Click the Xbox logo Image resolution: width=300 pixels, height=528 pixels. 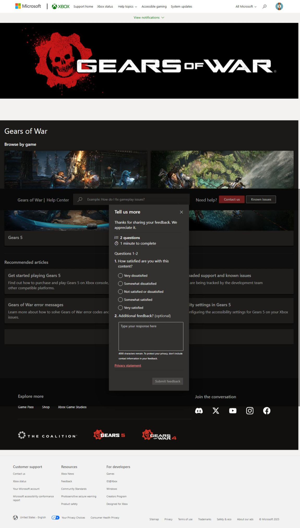point(61,7)
